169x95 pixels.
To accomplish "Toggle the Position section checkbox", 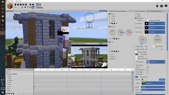I will [109, 14].
